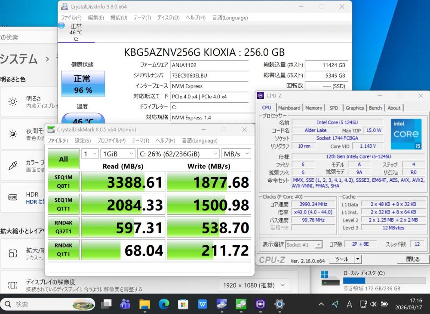
Task: Open Microsoft Edge from the taskbar
Action: (x=164, y=304)
